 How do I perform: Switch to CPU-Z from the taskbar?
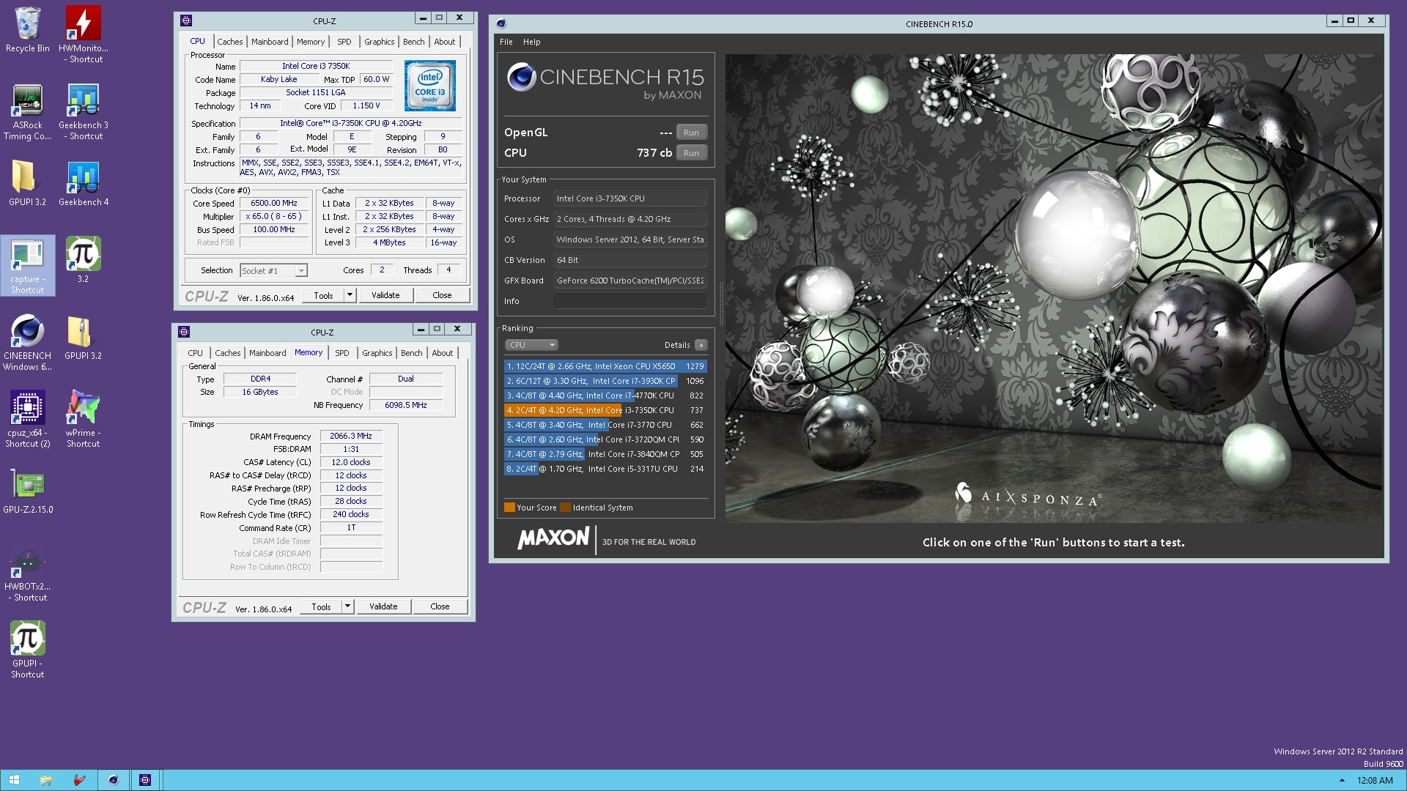click(x=145, y=780)
